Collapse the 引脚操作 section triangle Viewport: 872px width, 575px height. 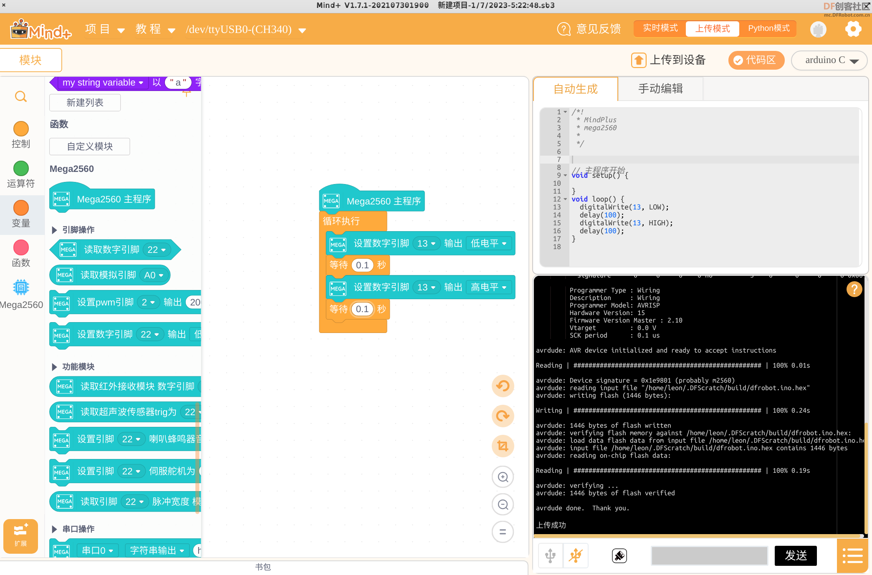click(54, 230)
